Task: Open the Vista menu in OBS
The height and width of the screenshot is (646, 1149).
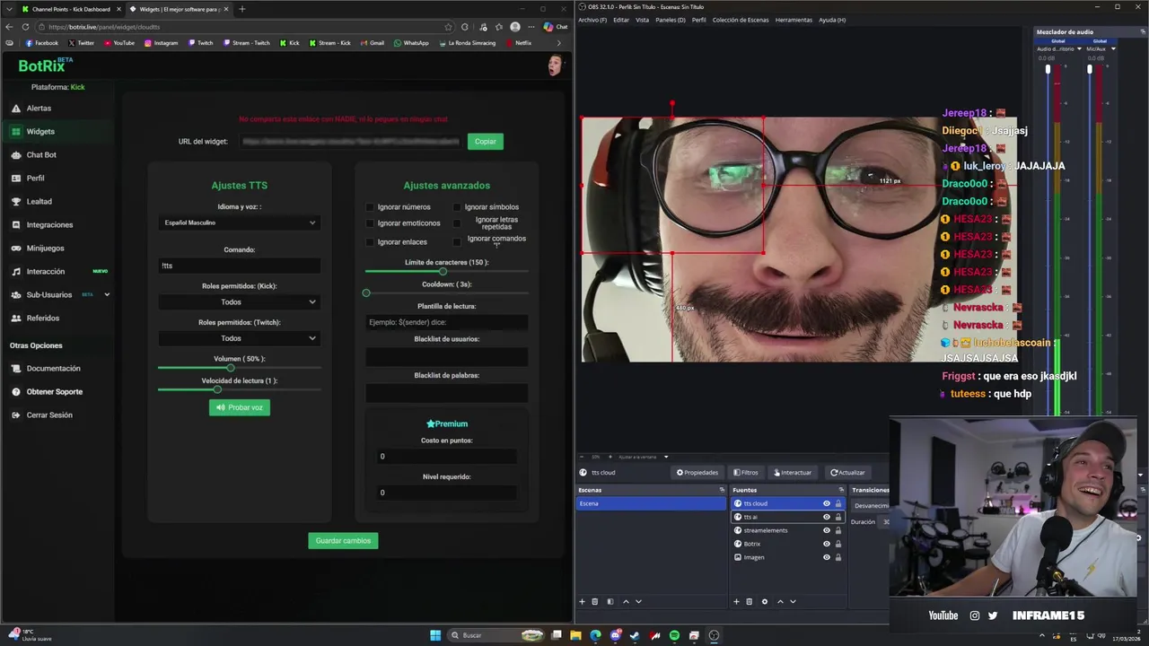Action: click(642, 20)
